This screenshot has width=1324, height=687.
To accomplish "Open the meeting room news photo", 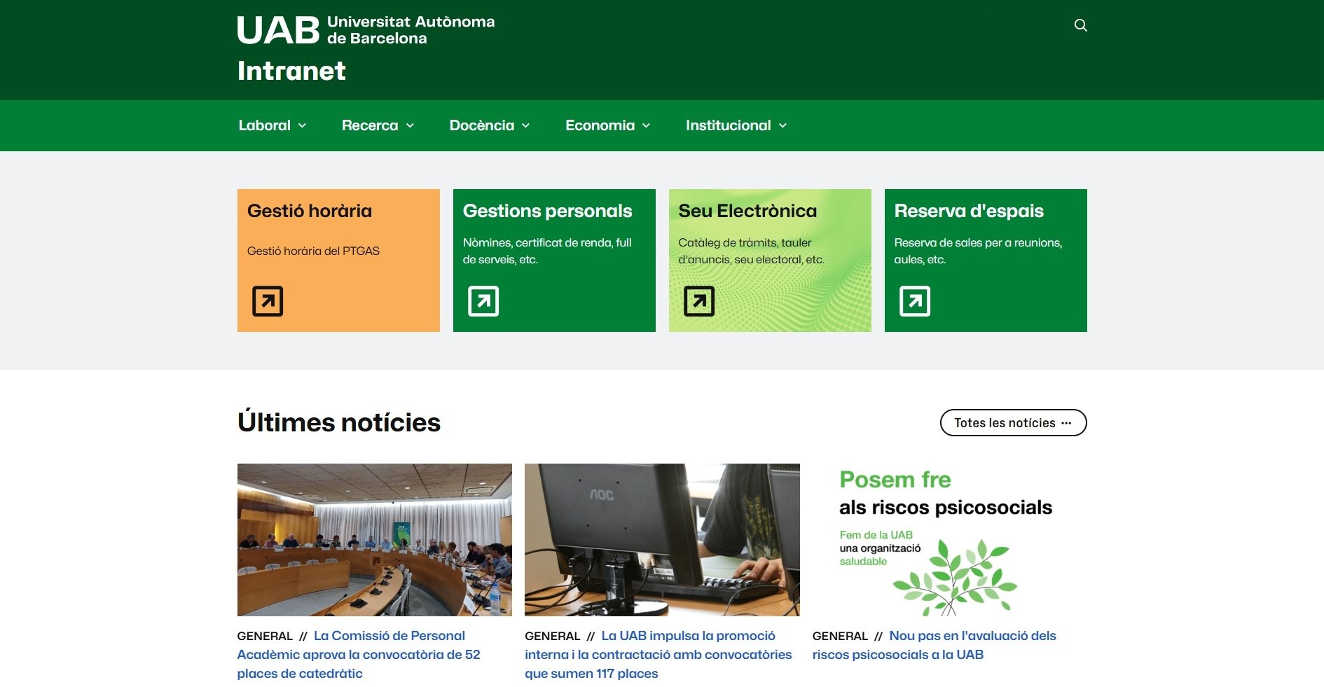I will (375, 540).
